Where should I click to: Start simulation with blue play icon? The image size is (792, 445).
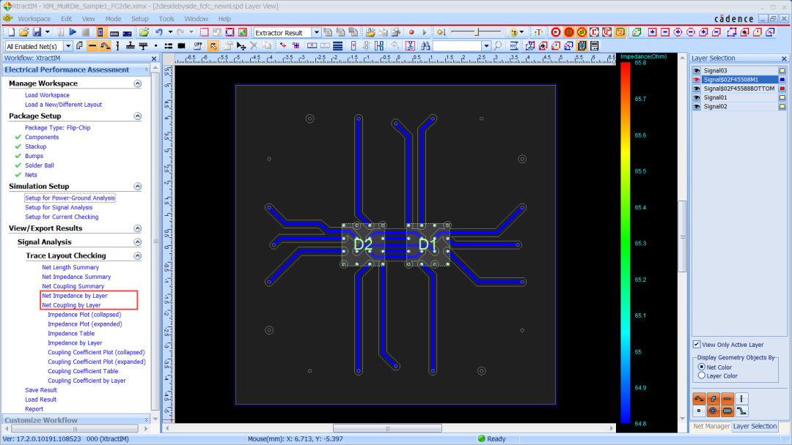point(73,32)
